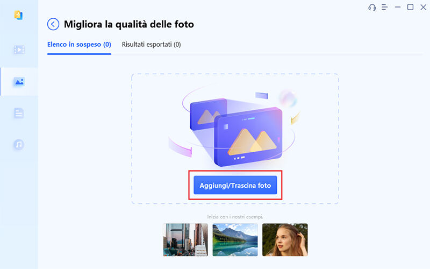Click the Migliora la qualità delle foto title
Viewport: 430px width, 269px height.
tap(129, 24)
